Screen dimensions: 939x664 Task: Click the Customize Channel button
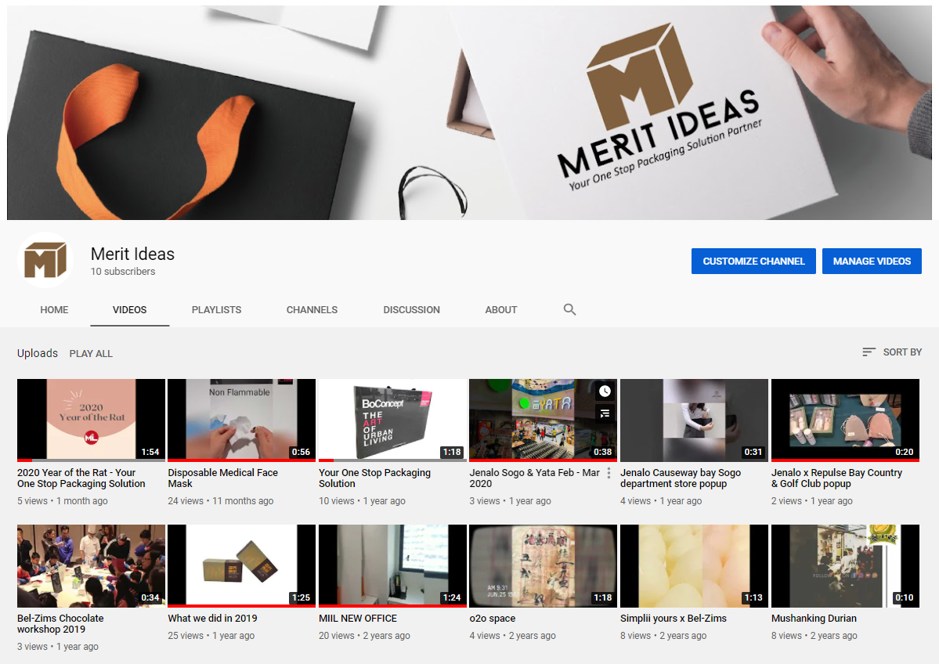tap(753, 262)
